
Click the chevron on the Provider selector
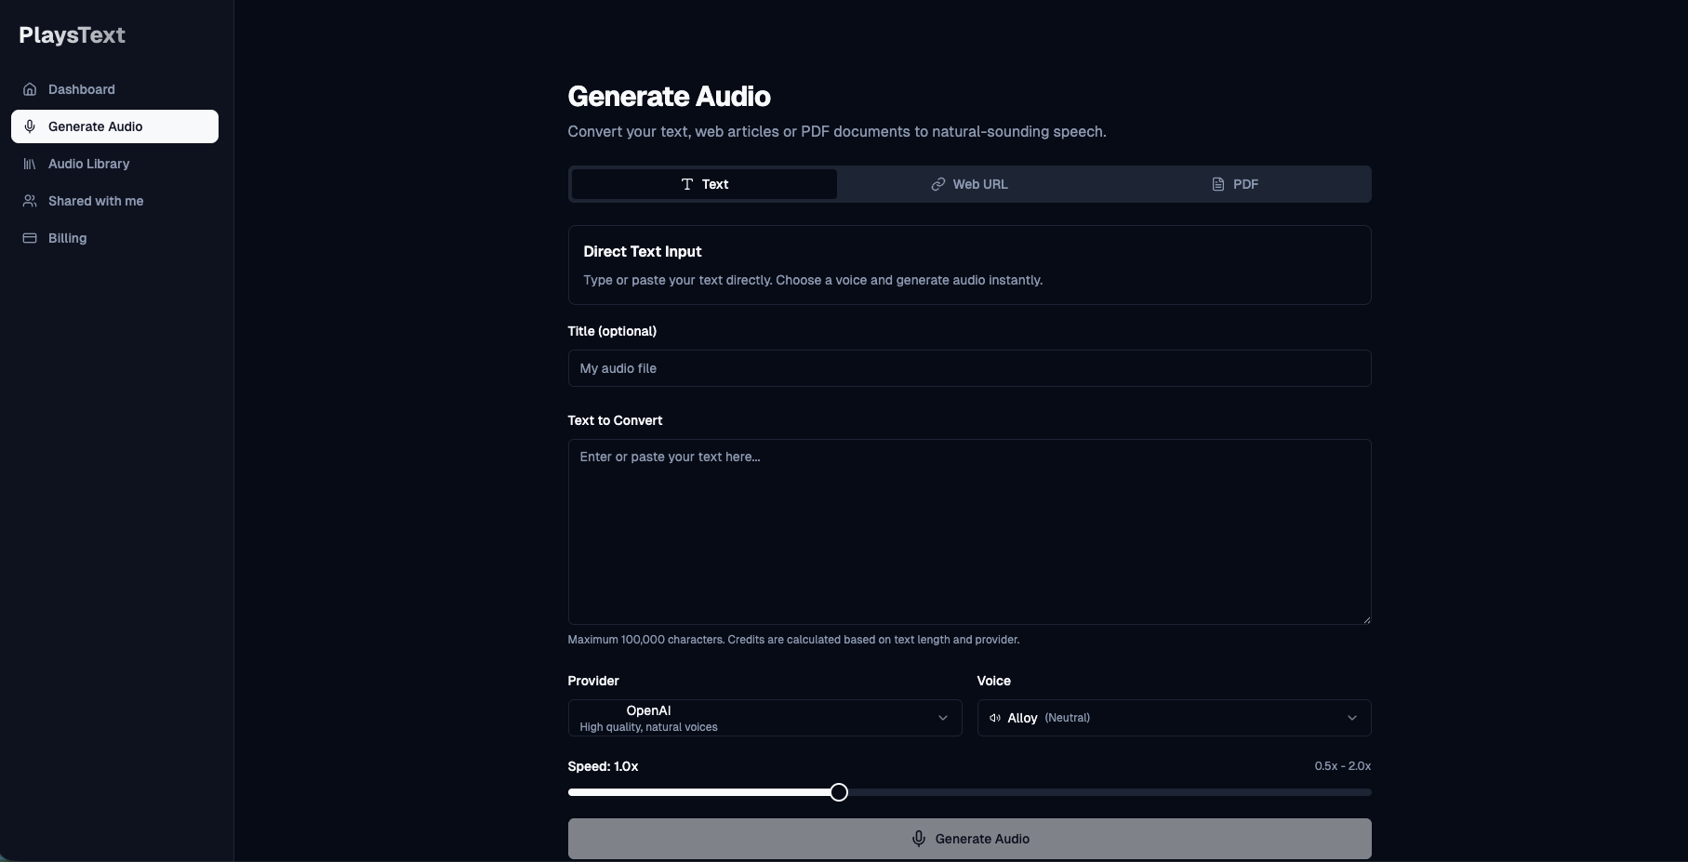943,718
